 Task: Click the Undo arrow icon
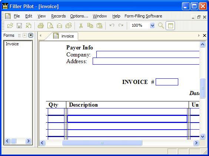click(112, 25)
